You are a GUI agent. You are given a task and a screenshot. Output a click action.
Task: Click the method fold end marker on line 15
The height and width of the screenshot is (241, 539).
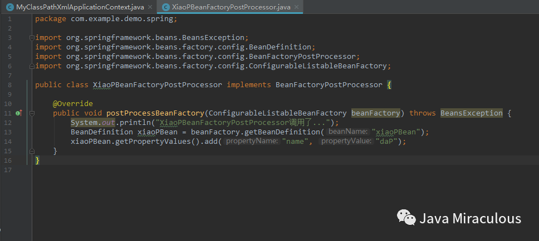click(x=32, y=150)
